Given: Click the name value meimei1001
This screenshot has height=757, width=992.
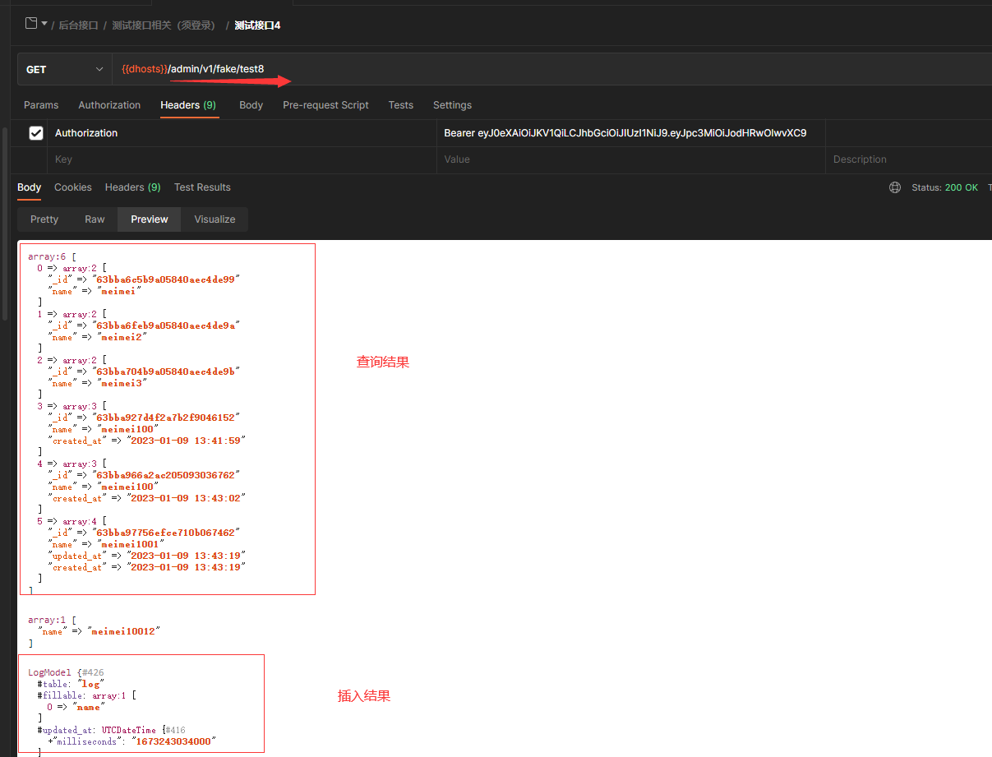Looking at the screenshot, I should 131,544.
